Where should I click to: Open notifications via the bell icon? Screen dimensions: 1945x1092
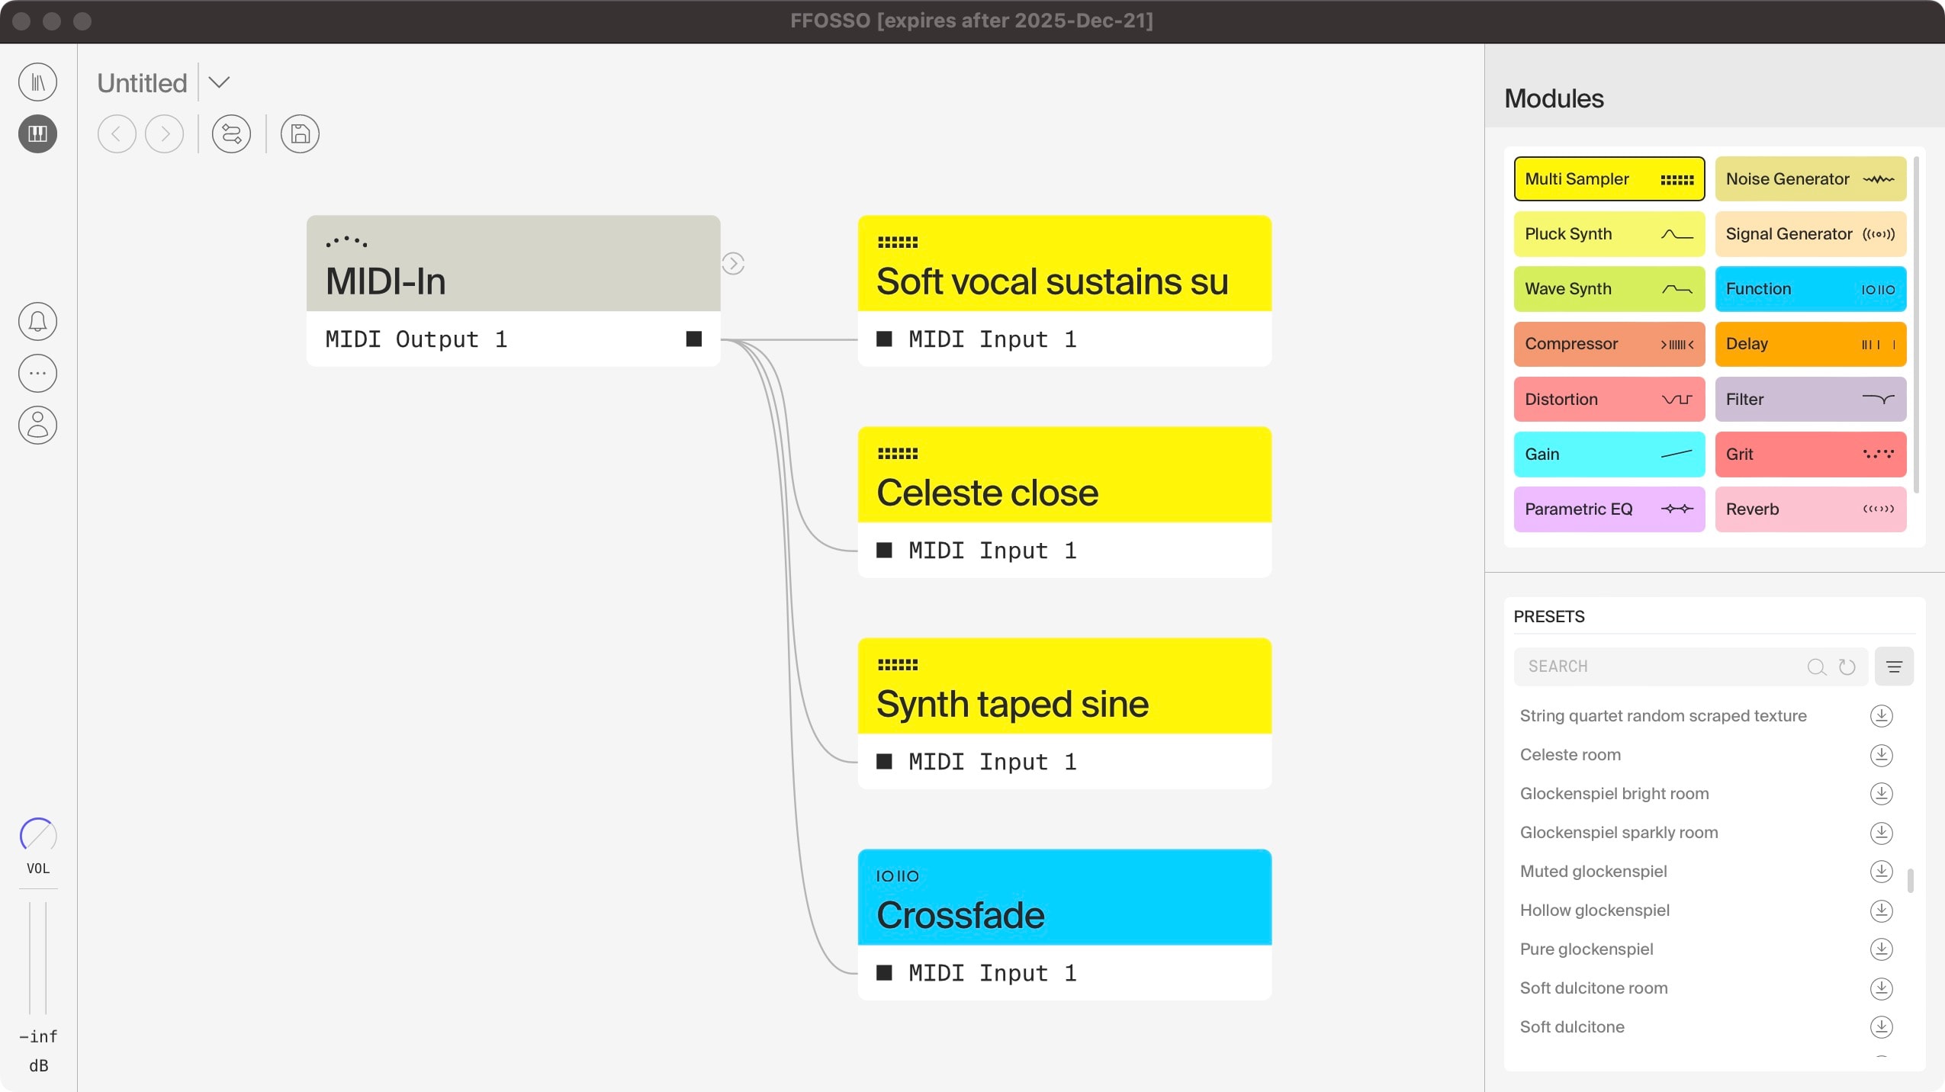[x=37, y=321]
